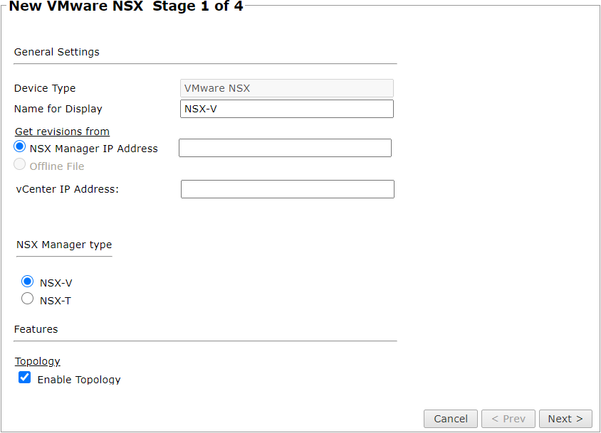Image resolution: width=601 pixels, height=433 pixels.
Task: Switch manager type to the NSX-T radio button
Action: [28, 299]
